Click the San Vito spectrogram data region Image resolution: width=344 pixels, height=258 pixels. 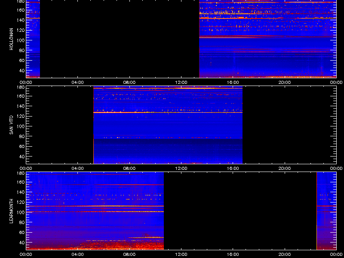click(168, 125)
